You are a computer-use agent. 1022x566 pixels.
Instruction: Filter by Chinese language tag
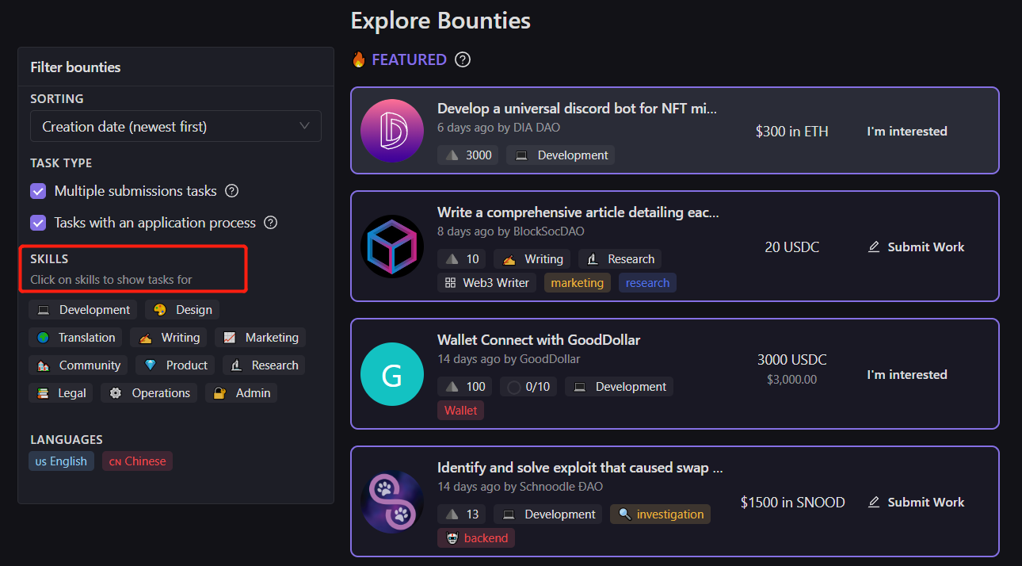tap(138, 461)
